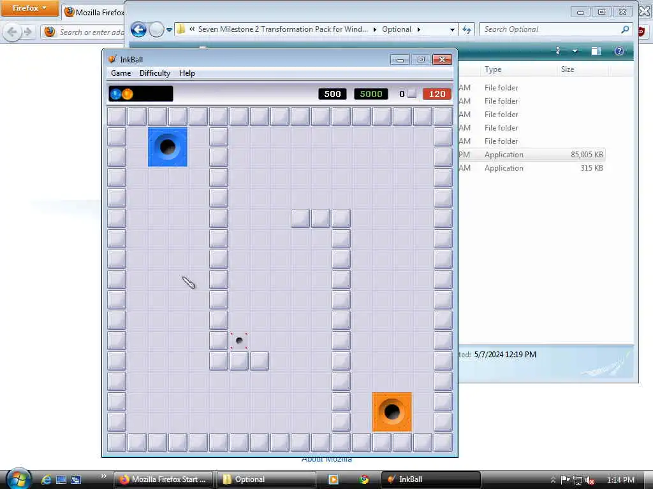This screenshot has height=489, width=653.
Task: Click the orange ball in the queue box
Action: (x=128, y=94)
